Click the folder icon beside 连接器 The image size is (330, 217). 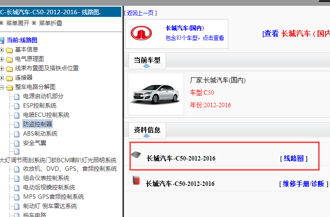9,78
